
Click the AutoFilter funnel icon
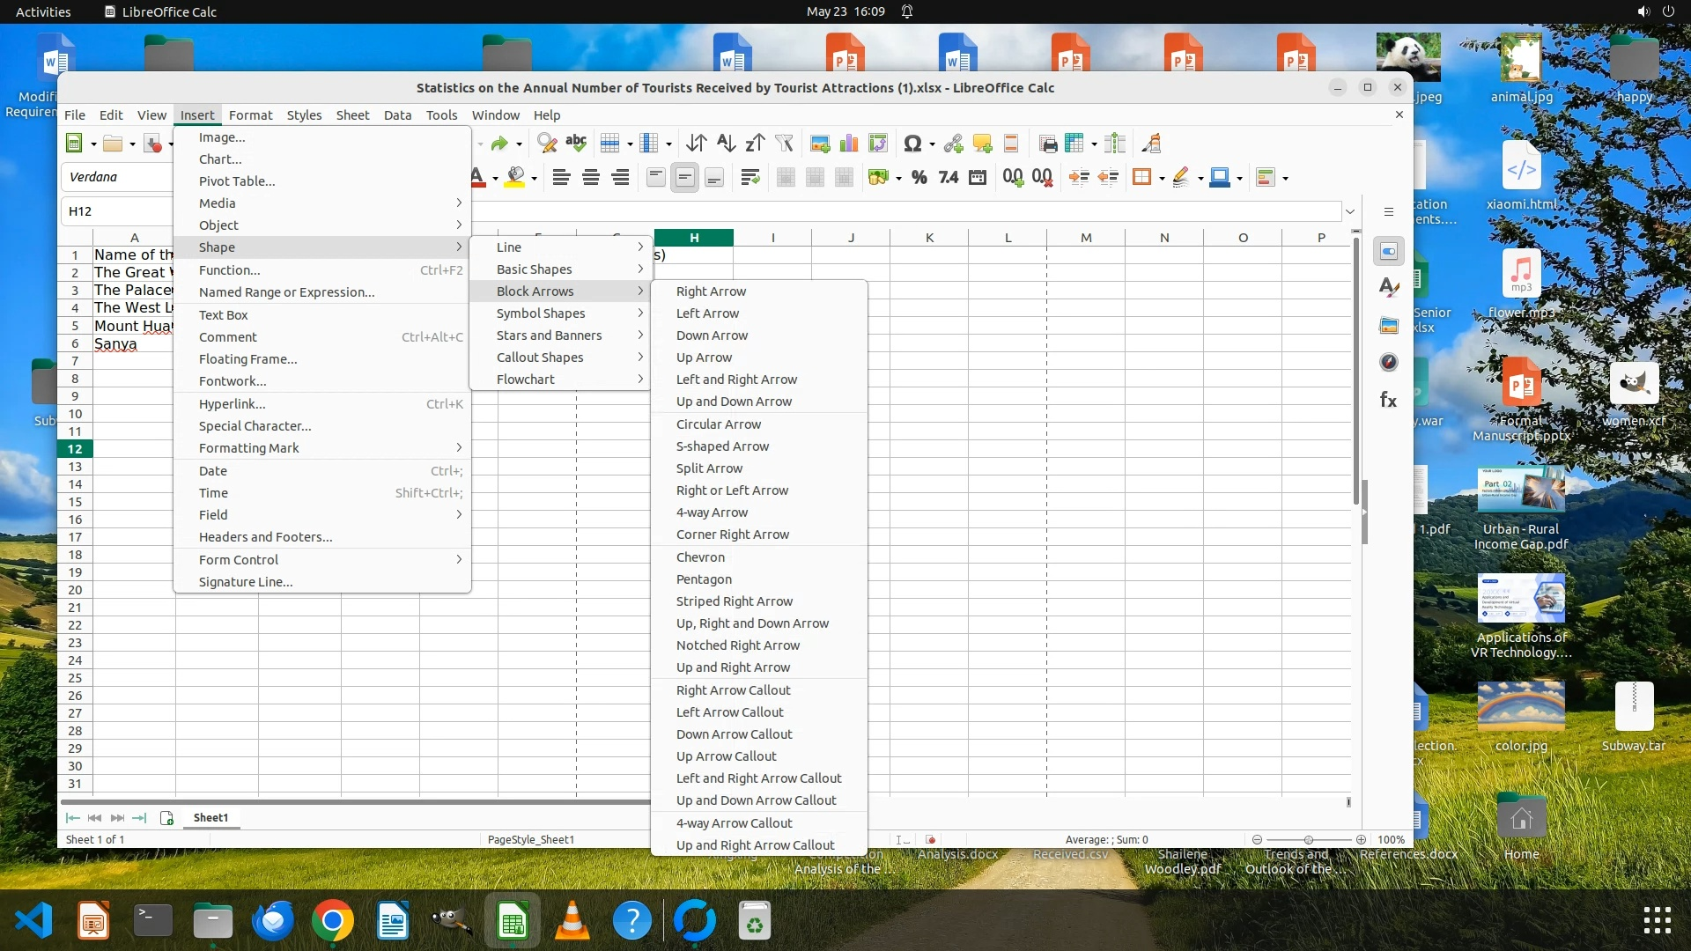tap(784, 144)
